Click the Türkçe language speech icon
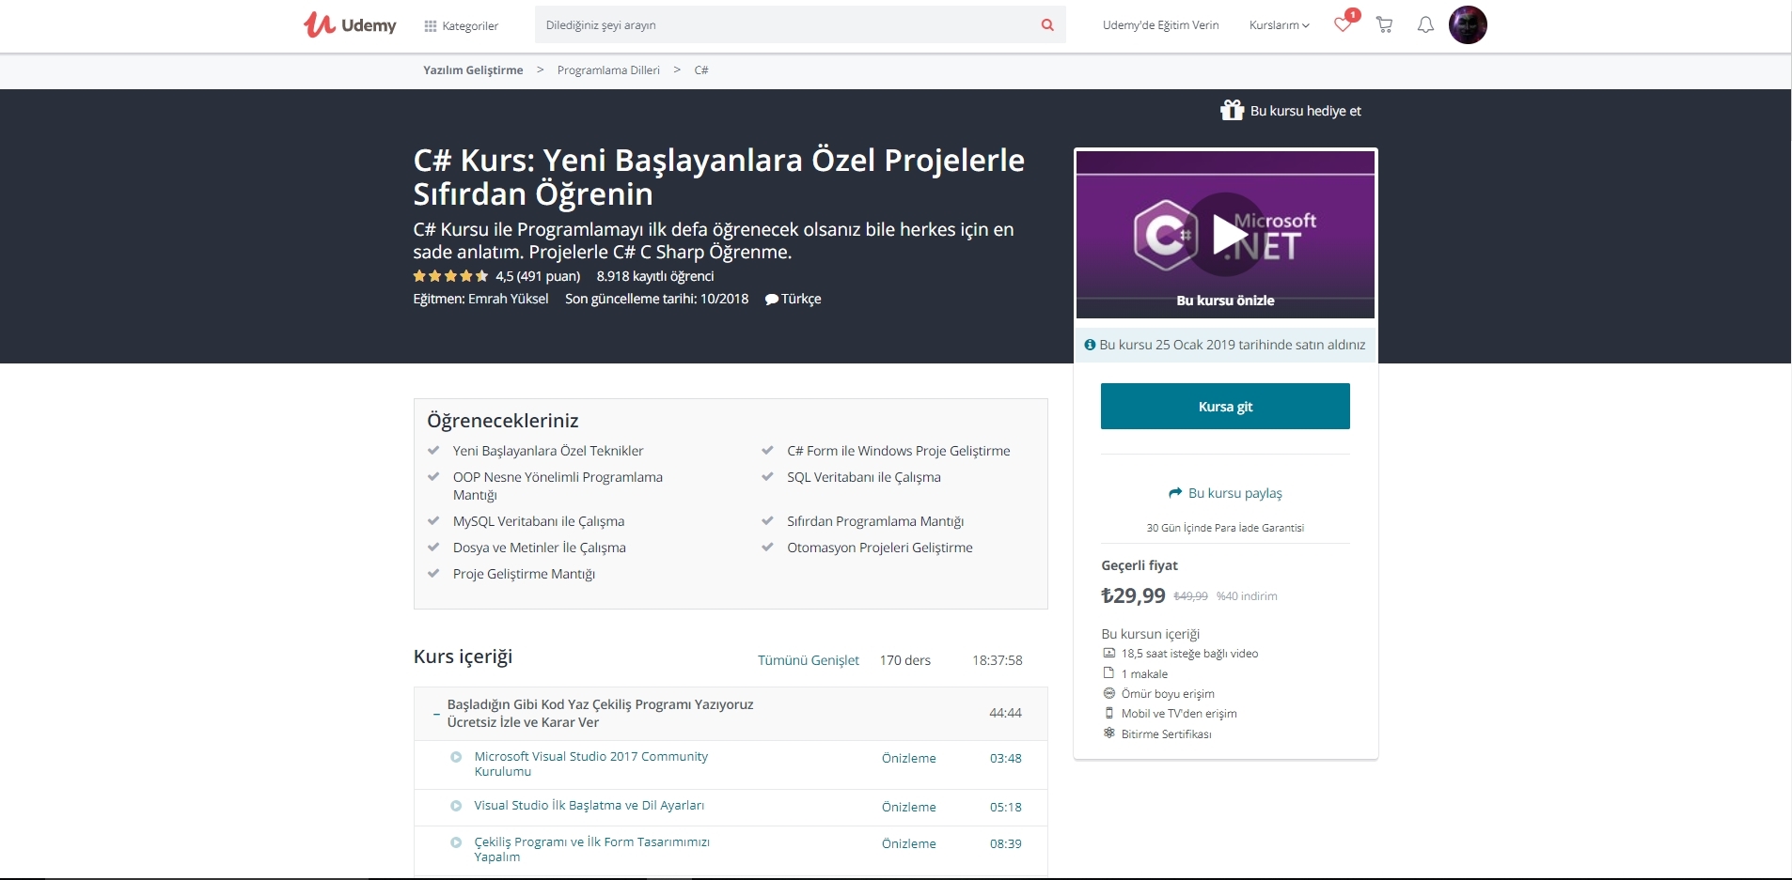The image size is (1792, 880). (x=772, y=300)
